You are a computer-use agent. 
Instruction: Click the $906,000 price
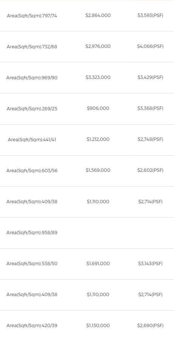pyautogui.click(x=98, y=108)
